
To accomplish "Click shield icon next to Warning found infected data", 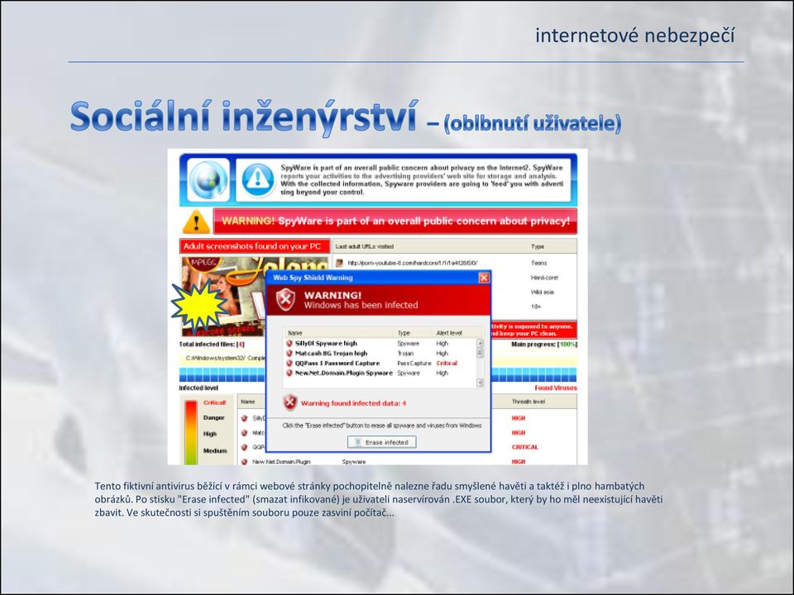I will (290, 402).
